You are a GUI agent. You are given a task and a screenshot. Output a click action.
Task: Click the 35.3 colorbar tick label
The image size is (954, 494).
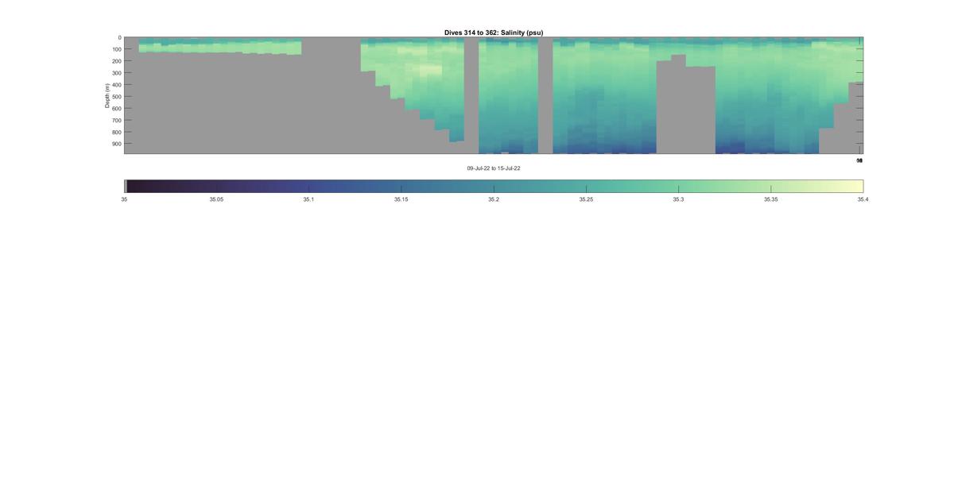point(678,200)
